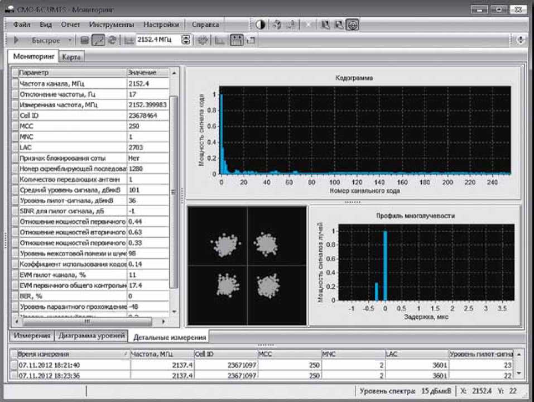The height and width of the screenshot is (402, 534).
Task: Check the box next to LAC row
Action: 15,147
